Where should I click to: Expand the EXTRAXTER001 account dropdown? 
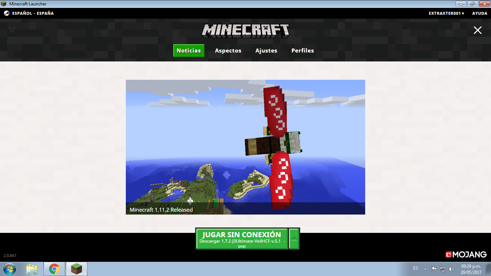[x=446, y=13]
